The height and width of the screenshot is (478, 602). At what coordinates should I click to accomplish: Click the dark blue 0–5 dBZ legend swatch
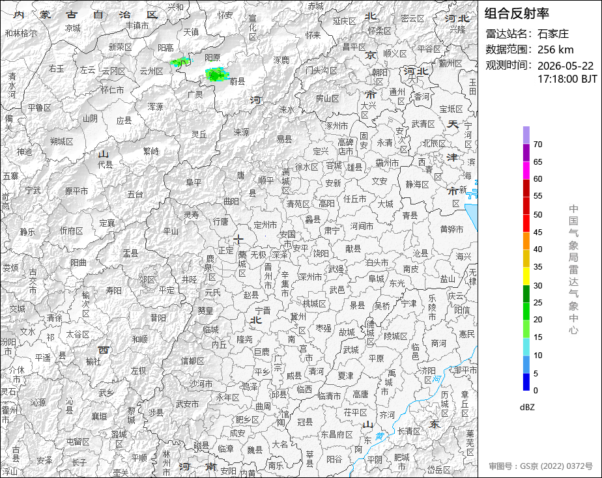pyautogui.click(x=526, y=382)
